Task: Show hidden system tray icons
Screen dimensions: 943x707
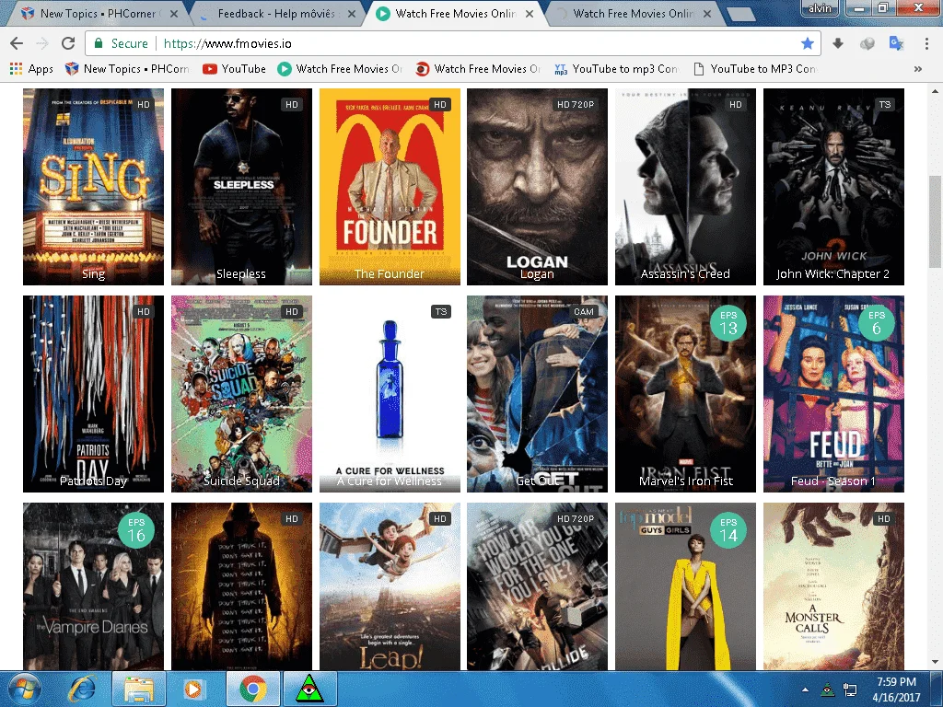Action: [x=805, y=690]
